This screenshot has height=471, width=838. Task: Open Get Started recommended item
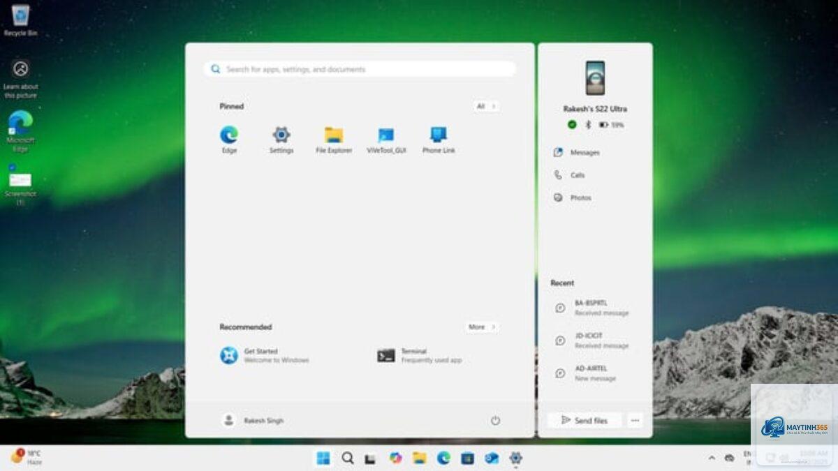tap(265, 356)
